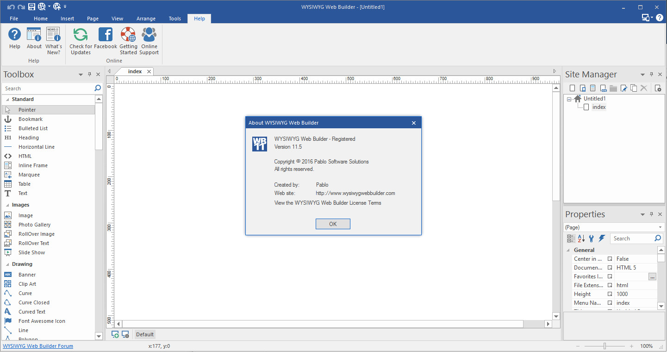This screenshot has width=667, height=352.
Task: Open the Properties panel options dropdown arrow
Action: (x=642, y=214)
